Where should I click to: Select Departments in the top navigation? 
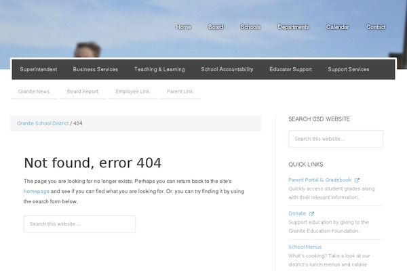tap(293, 27)
